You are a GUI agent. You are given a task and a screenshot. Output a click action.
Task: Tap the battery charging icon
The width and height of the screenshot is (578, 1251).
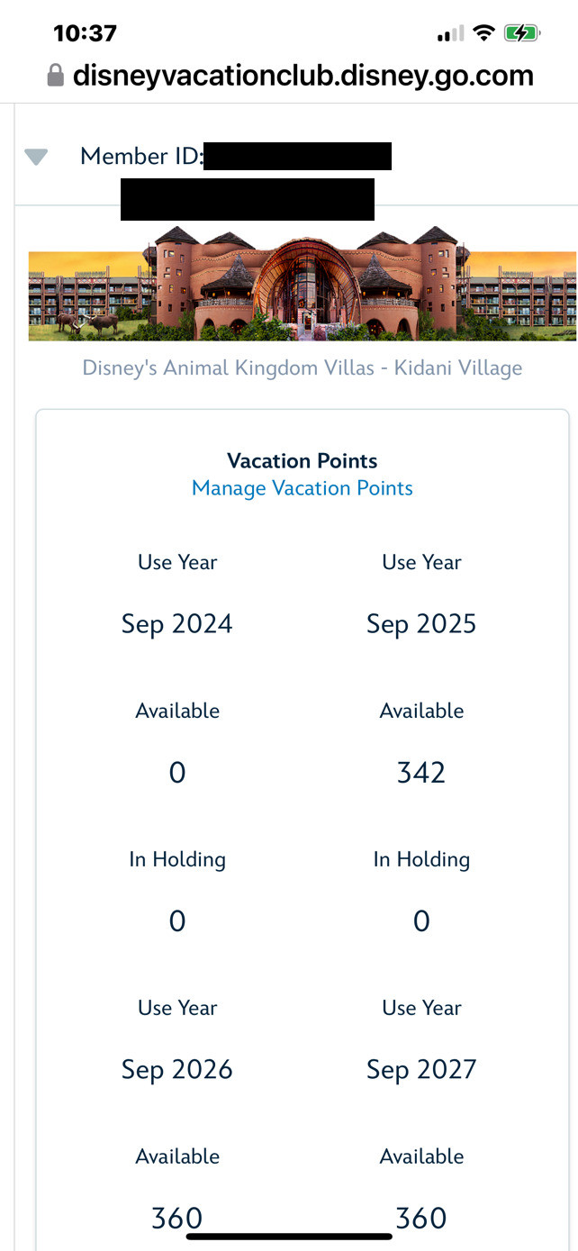[x=521, y=34]
